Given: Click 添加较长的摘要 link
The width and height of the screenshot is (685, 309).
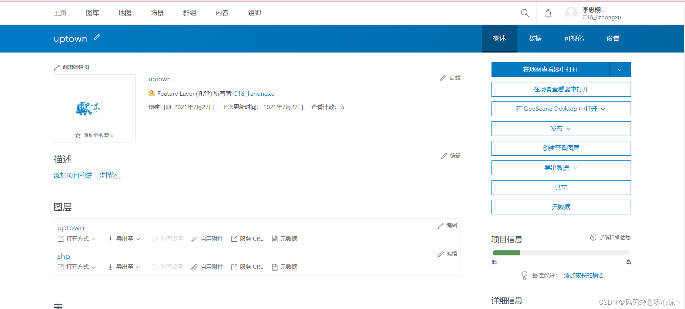Looking at the screenshot, I should point(584,276).
